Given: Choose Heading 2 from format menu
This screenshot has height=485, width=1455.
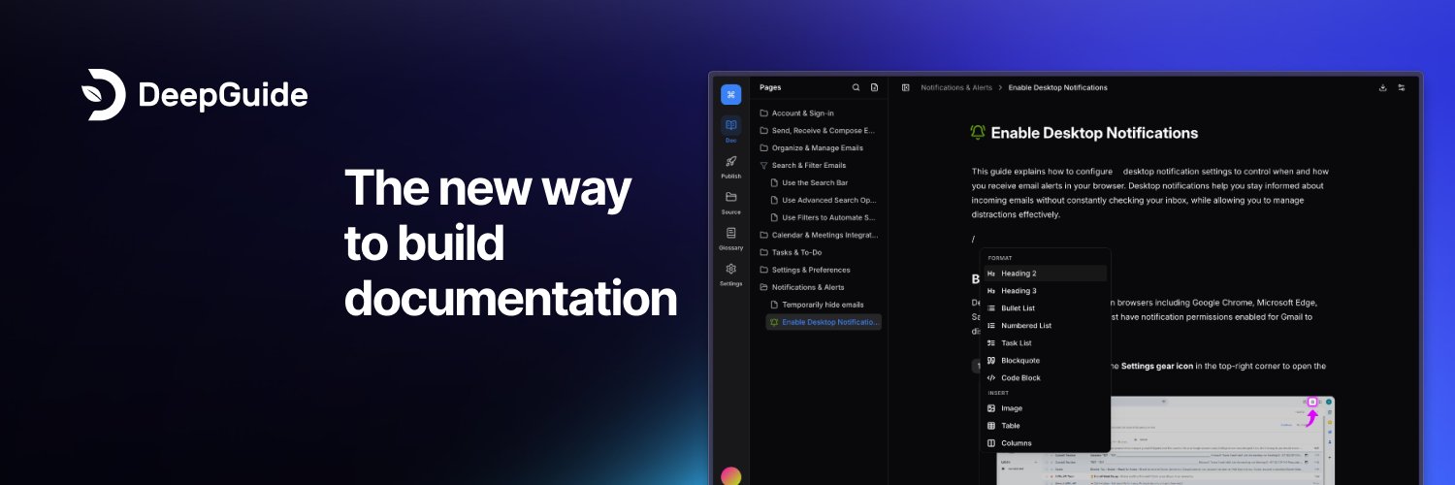Looking at the screenshot, I should coord(1045,274).
